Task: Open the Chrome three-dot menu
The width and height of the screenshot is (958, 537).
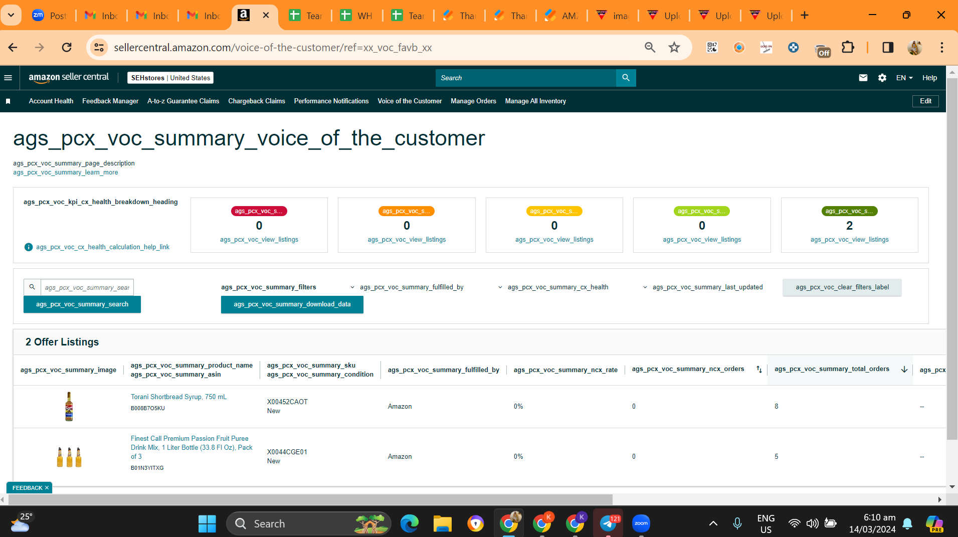Action: tap(942, 48)
